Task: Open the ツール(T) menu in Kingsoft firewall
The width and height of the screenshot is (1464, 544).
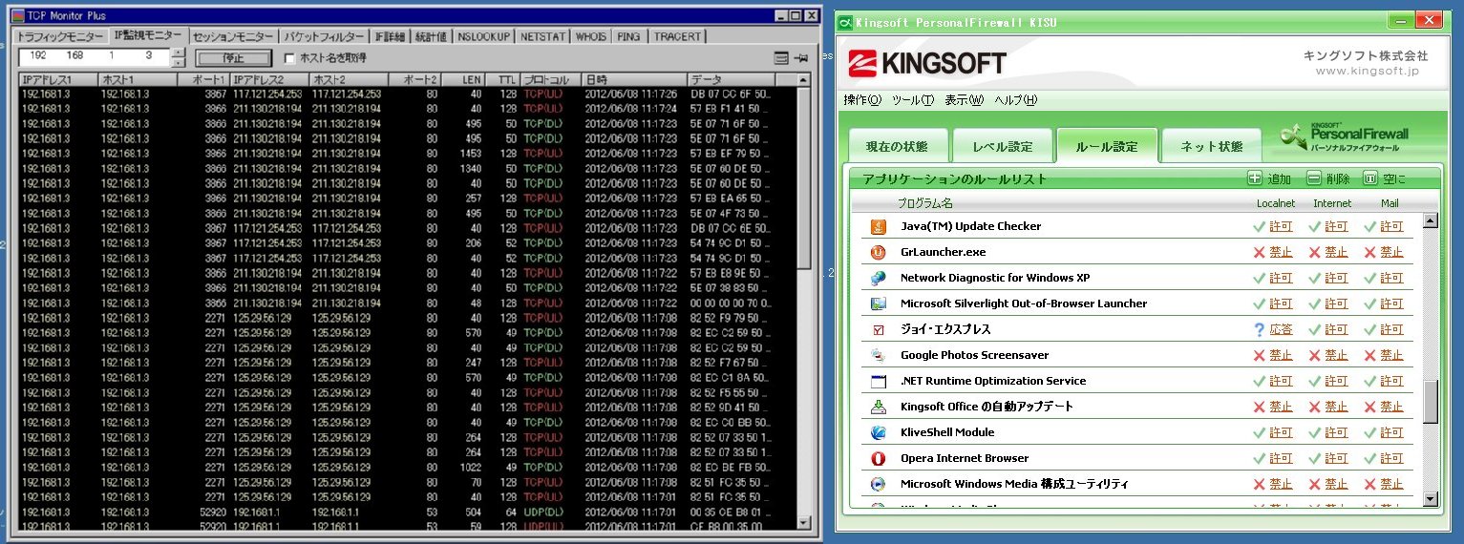Action: click(x=912, y=100)
